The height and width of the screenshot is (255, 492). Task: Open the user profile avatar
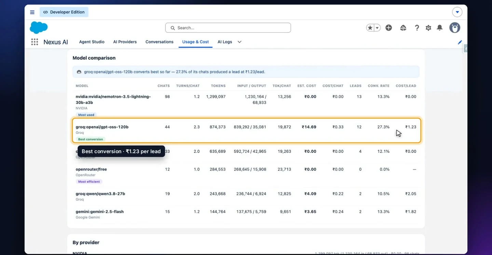pyautogui.click(x=455, y=28)
